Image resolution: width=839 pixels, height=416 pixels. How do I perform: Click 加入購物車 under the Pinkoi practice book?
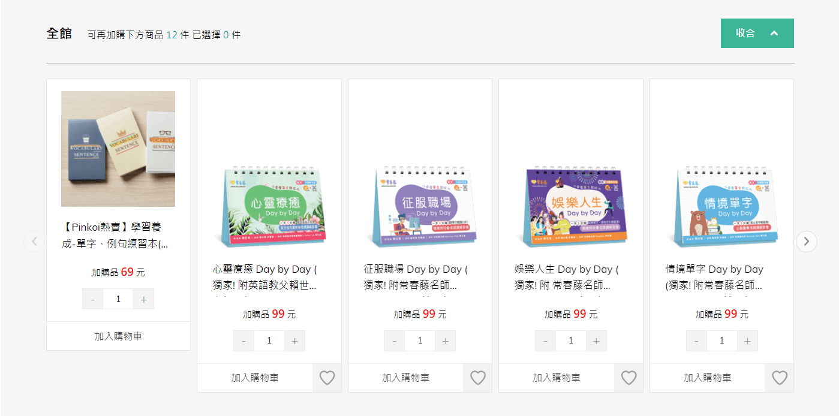118,336
